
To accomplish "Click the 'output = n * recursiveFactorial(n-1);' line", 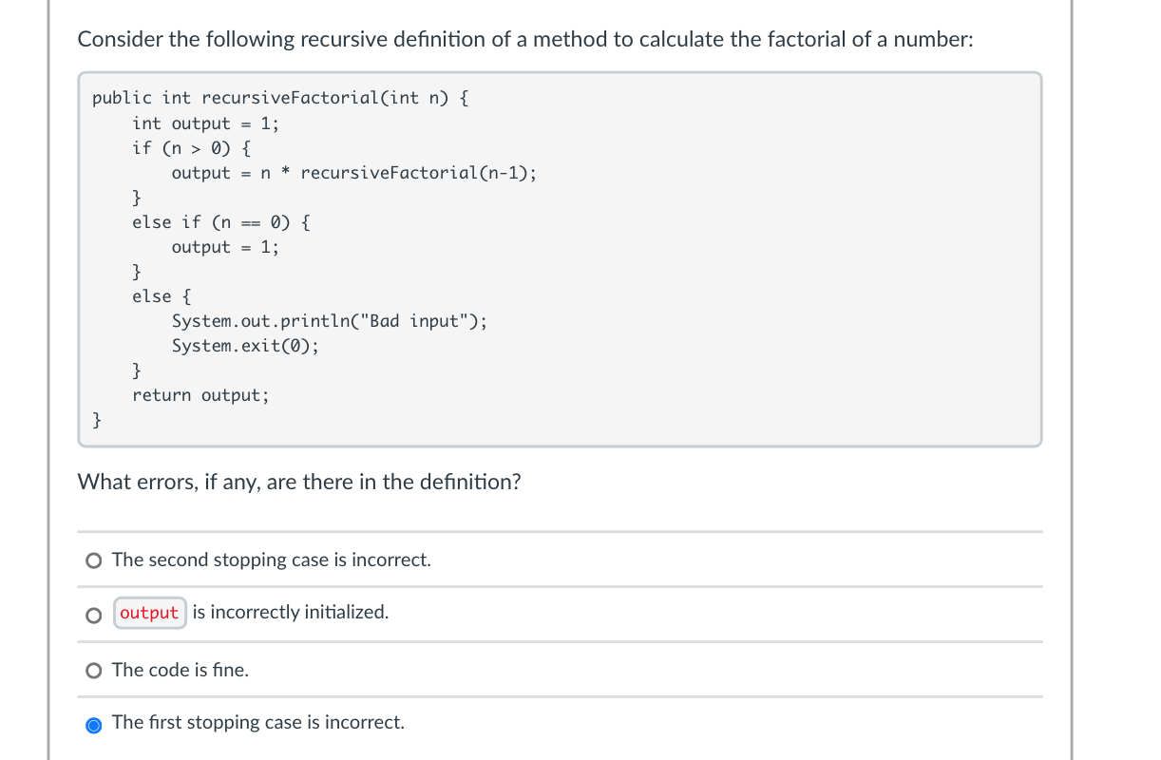I will [x=353, y=172].
